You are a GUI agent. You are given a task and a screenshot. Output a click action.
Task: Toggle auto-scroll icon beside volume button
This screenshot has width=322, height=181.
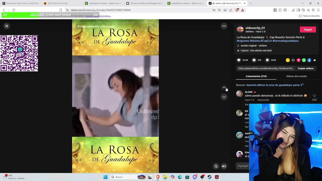pos(216,166)
